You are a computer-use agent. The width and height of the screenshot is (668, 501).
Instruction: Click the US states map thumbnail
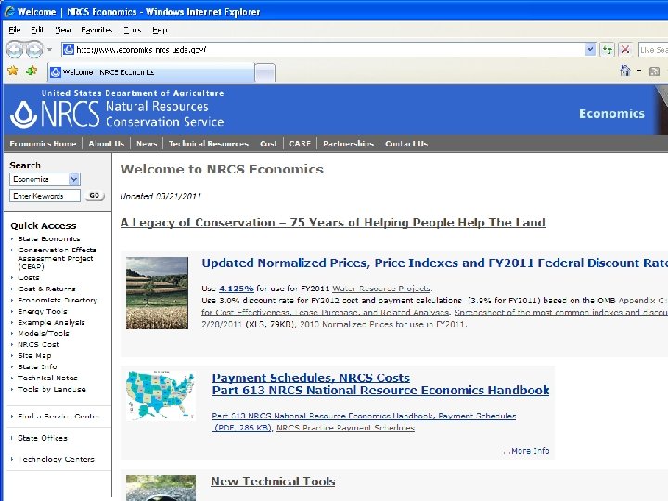click(161, 396)
